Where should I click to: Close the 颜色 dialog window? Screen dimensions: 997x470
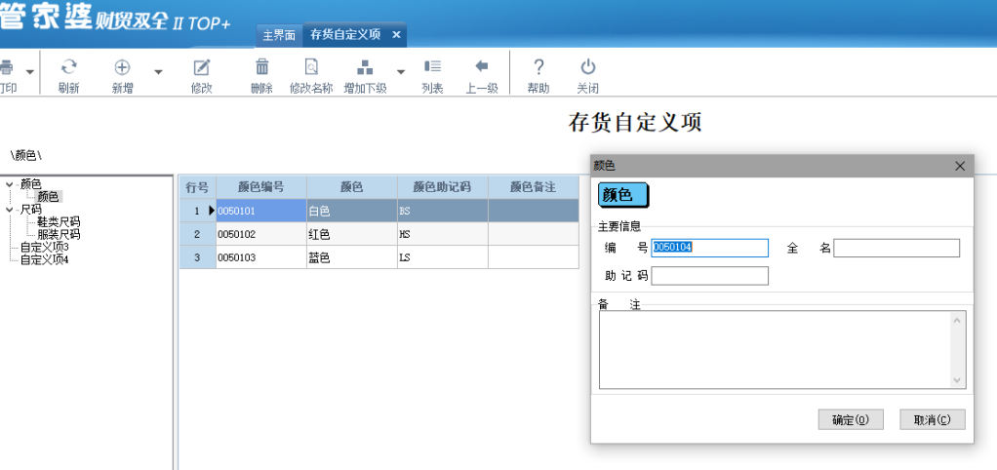click(x=960, y=167)
